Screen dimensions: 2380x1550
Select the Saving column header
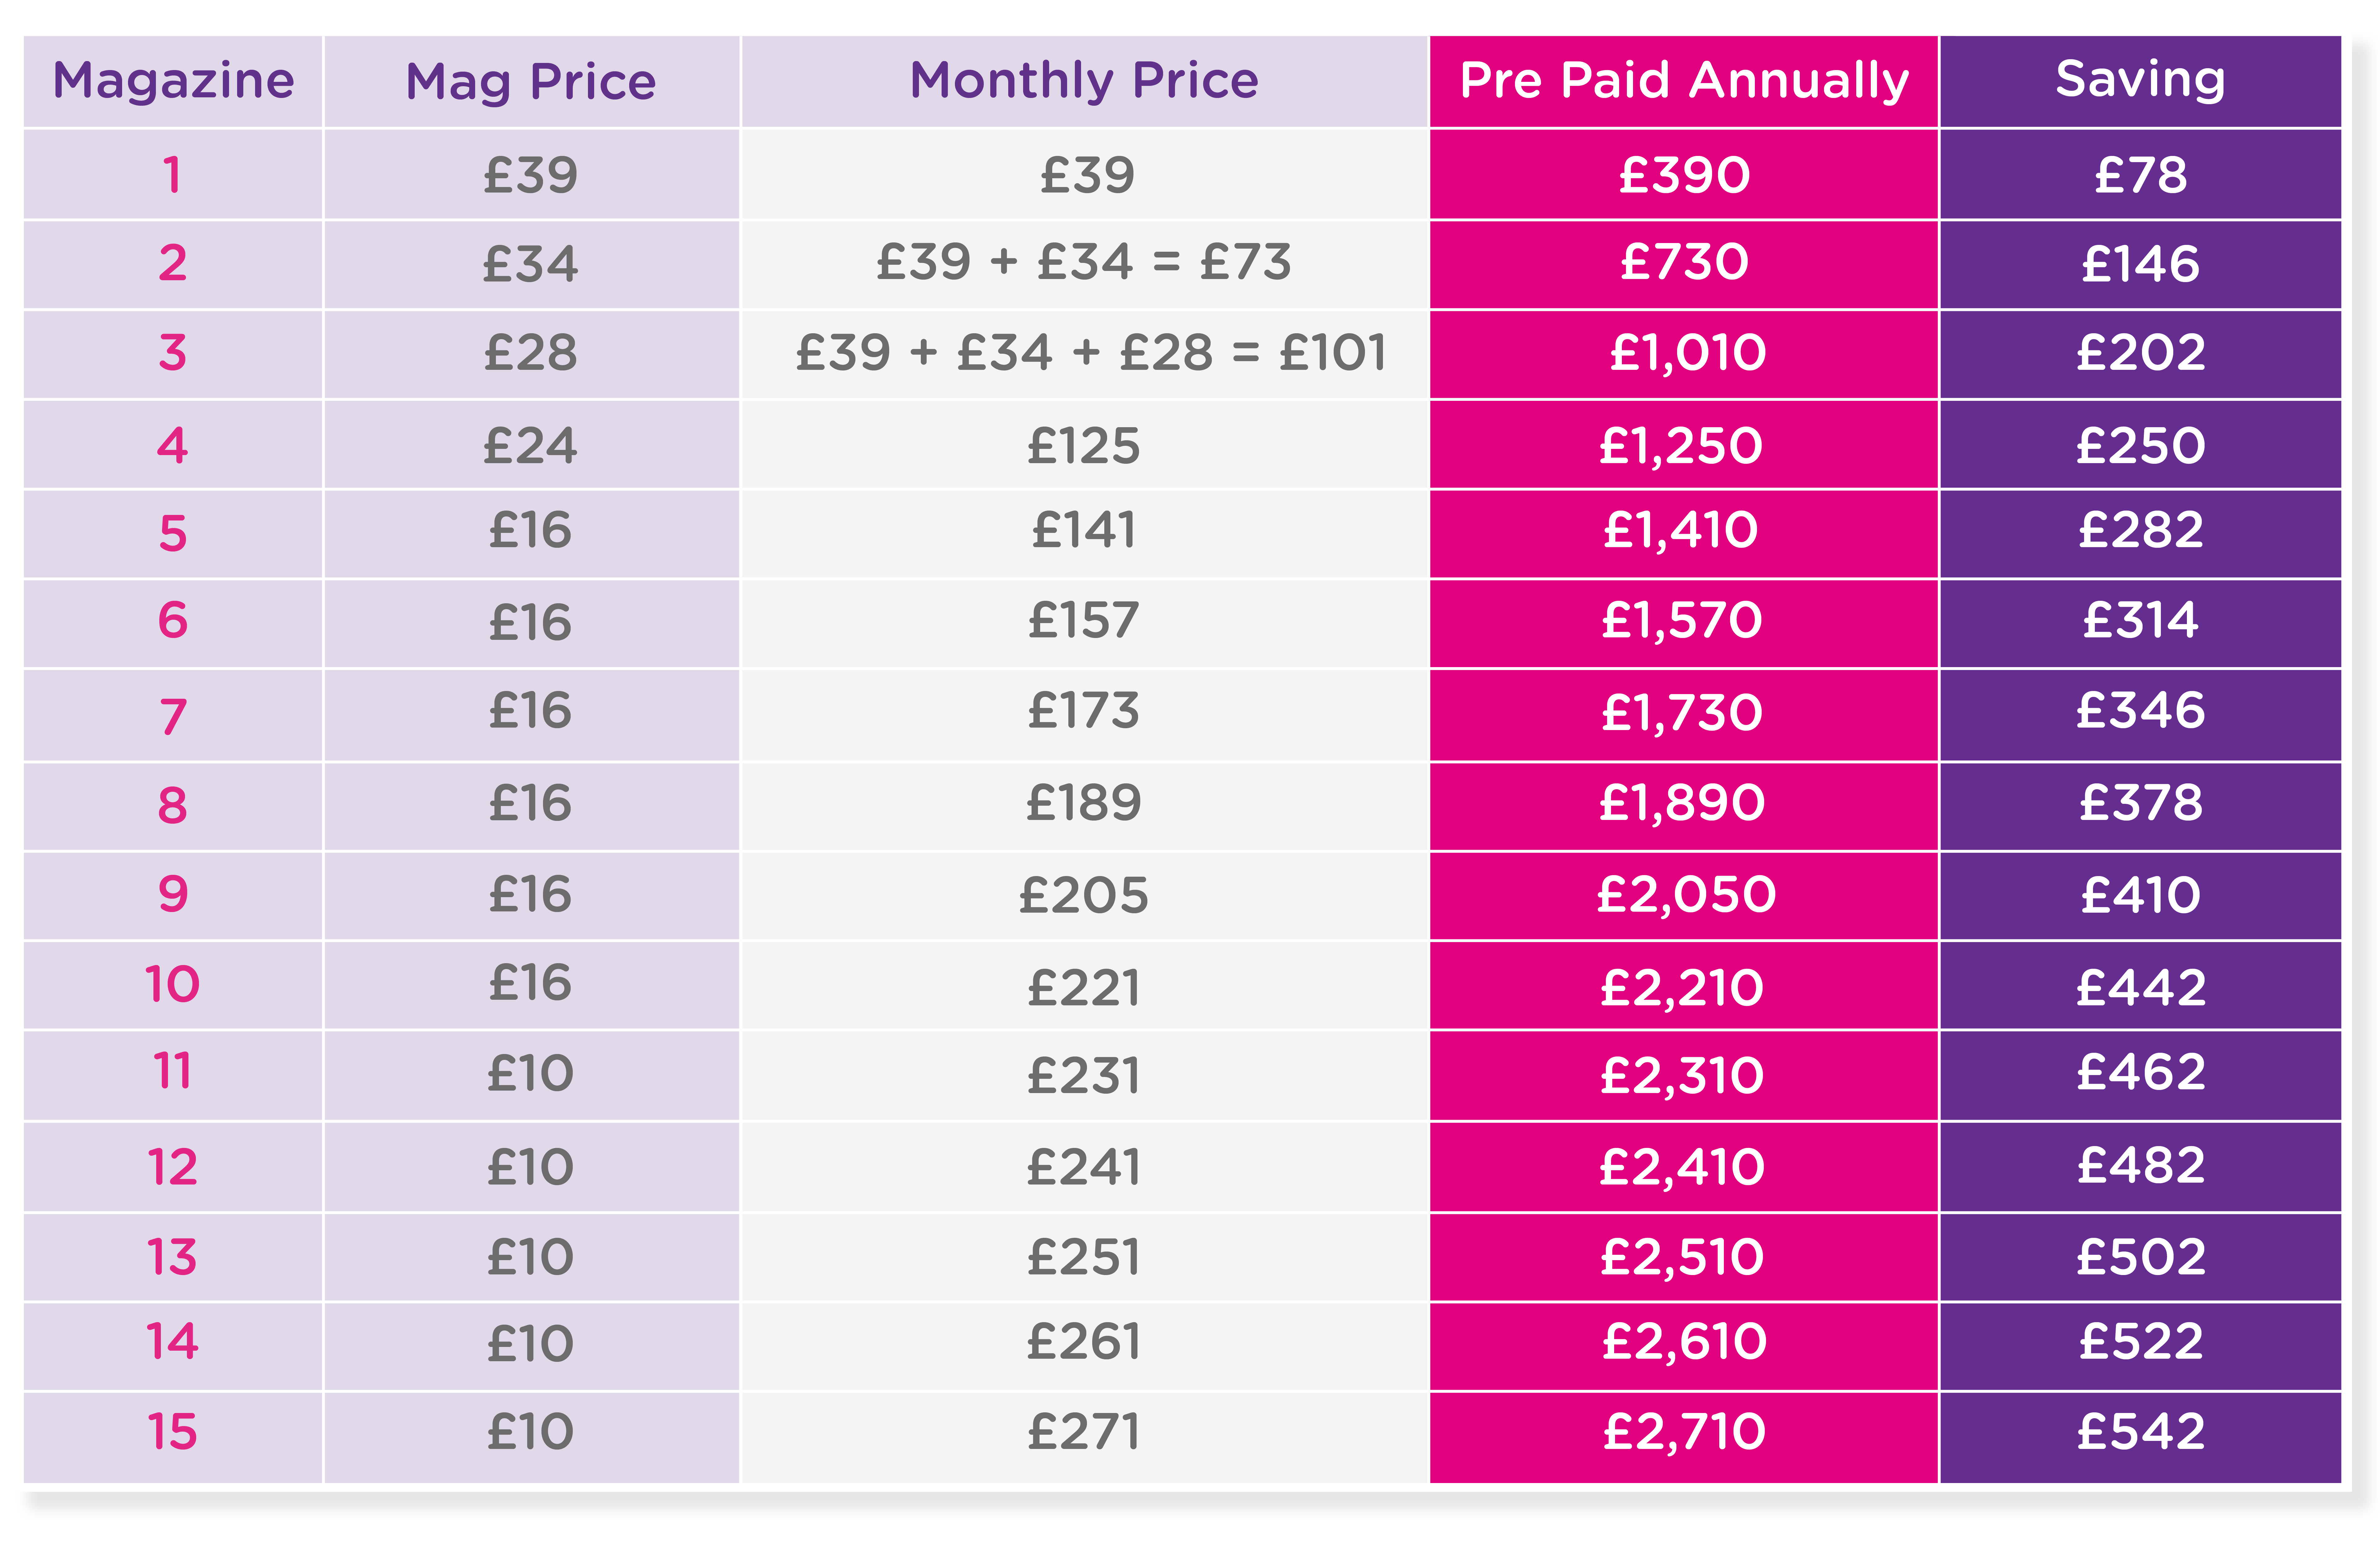click(2140, 81)
